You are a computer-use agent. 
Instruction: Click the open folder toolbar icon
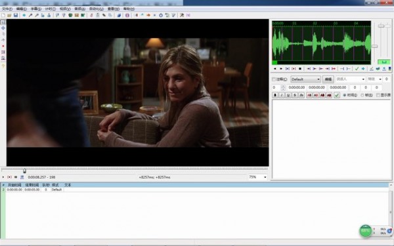point(9,15)
